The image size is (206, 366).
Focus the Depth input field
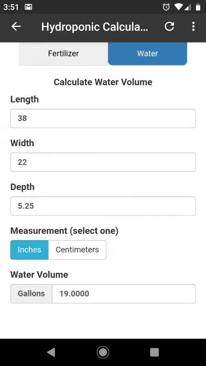(103, 206)
